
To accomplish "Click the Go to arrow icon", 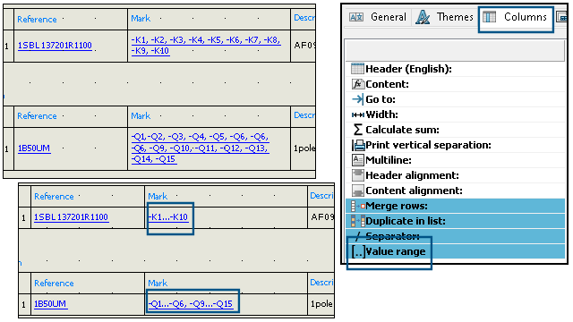I will tap(358, 99).
